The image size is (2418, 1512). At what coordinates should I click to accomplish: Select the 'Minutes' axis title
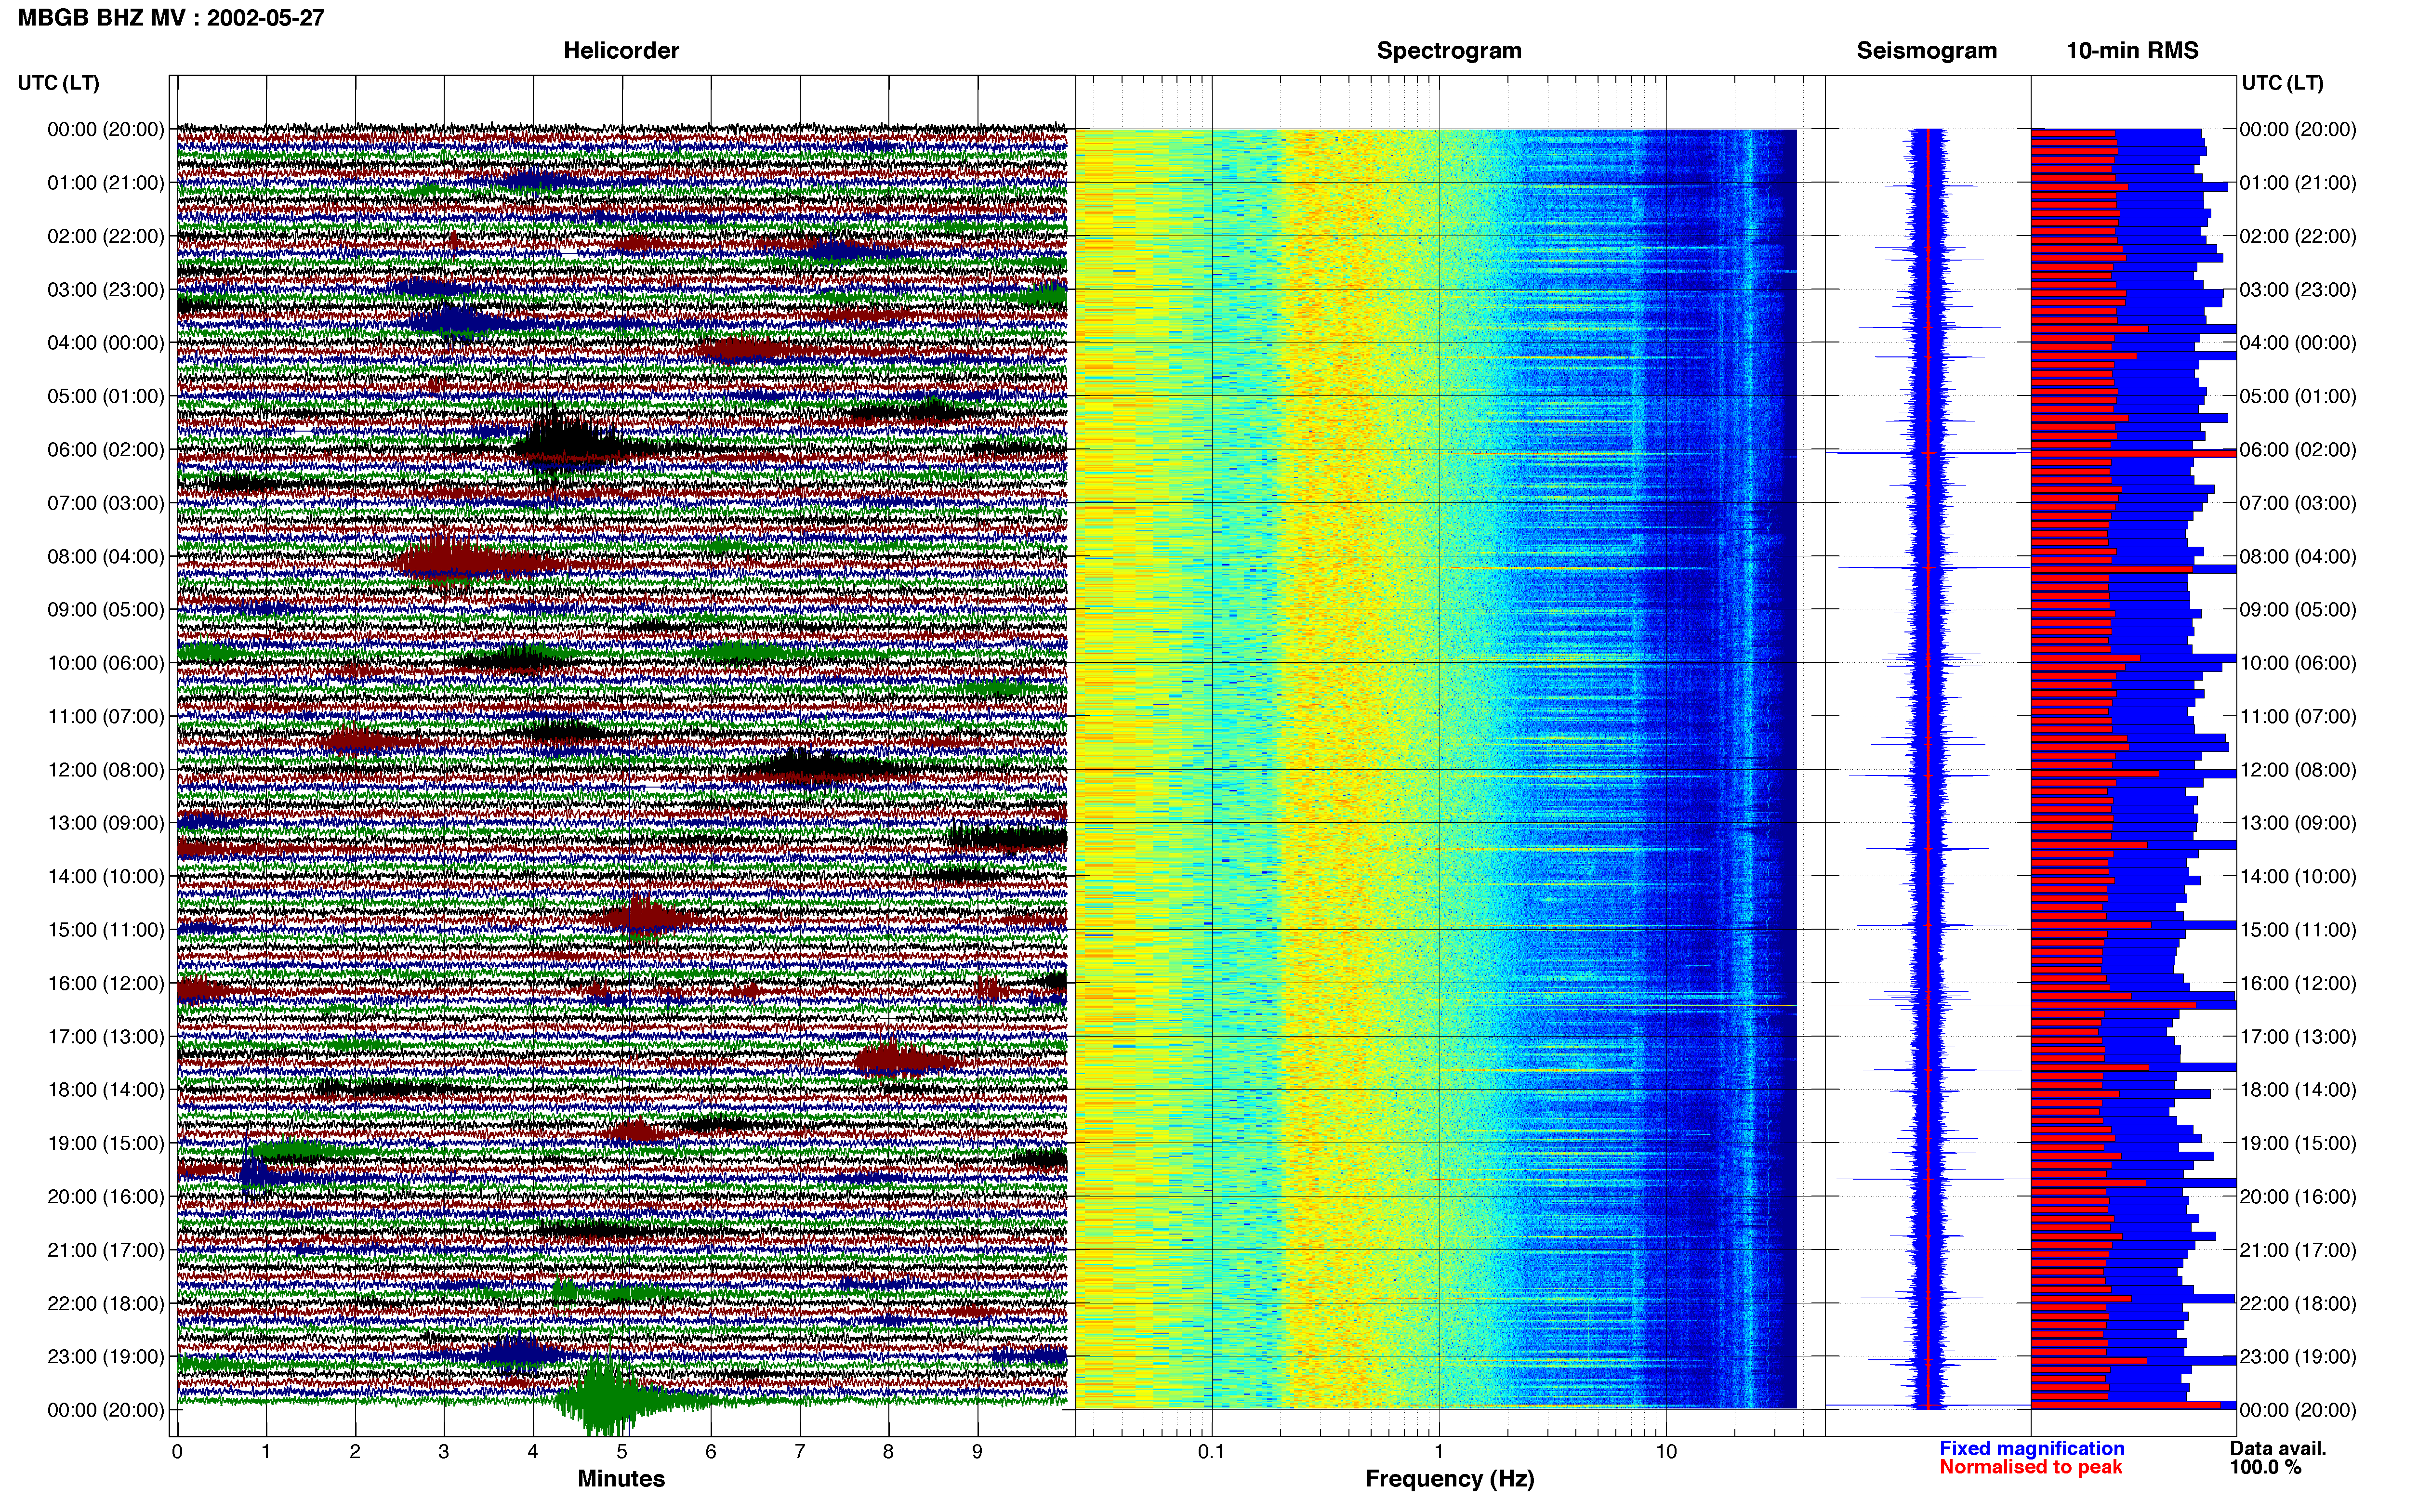pos(621,1478)
